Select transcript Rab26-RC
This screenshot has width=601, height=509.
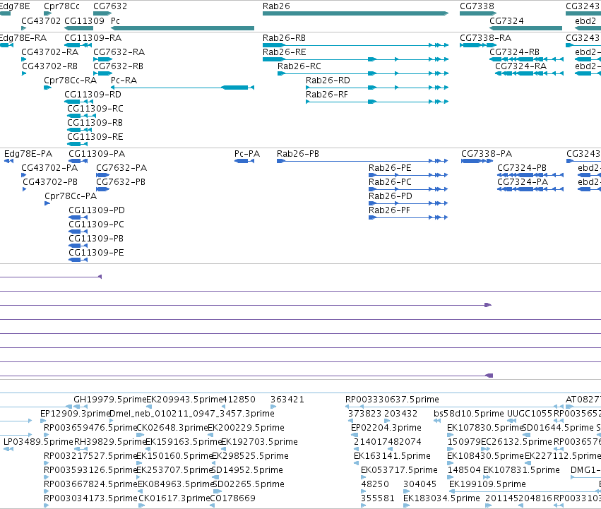point(299,66)
